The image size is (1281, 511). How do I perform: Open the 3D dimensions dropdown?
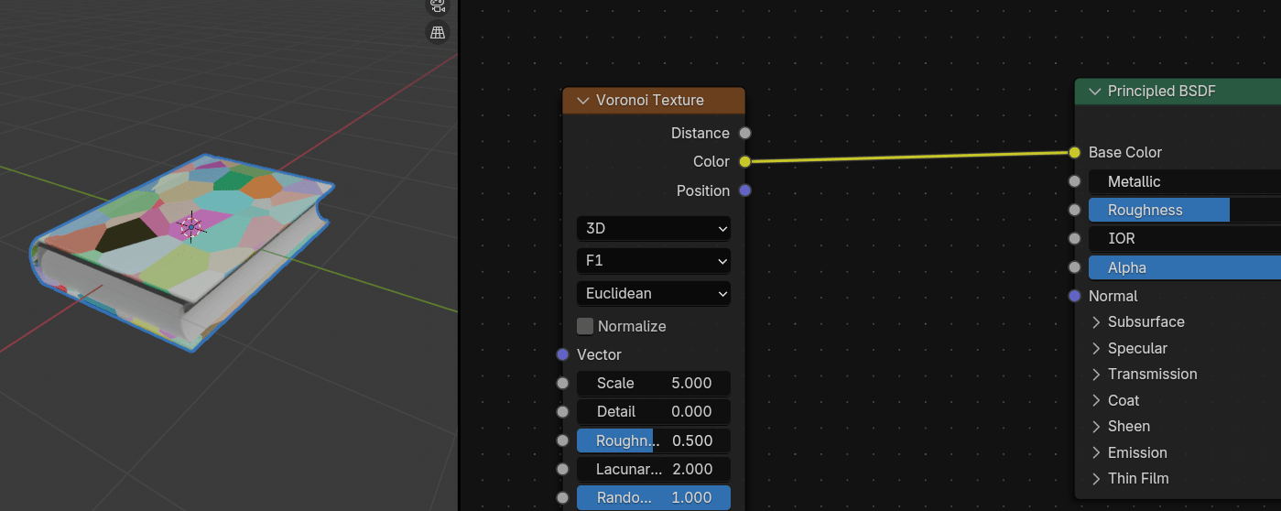pyautogui.click(x=653, y=228)
